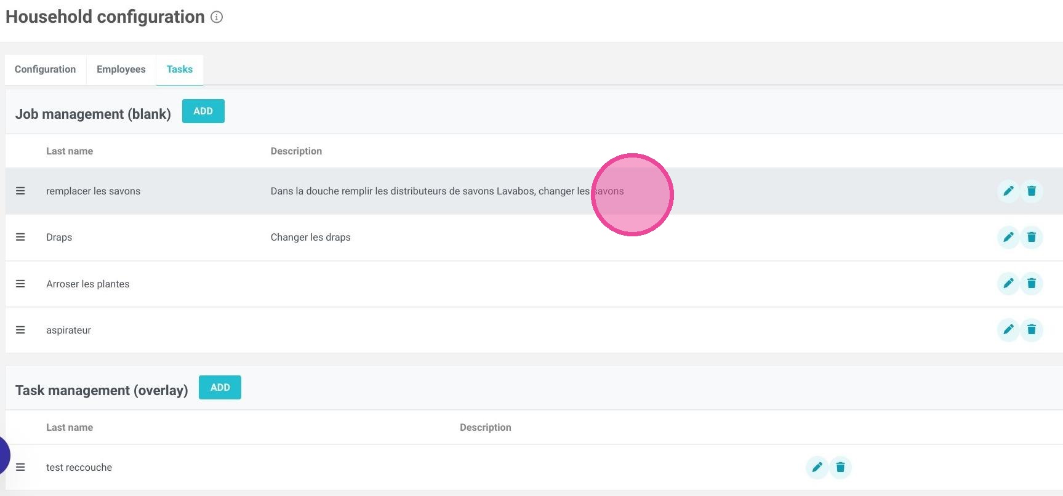Grab reorder handle for 'test reccouche'
1063x496 pixels.
tap(20, 467)
